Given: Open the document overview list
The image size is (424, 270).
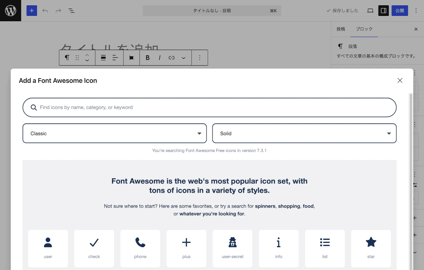Looking at the screenshot, I should click(x=72, y=11).
